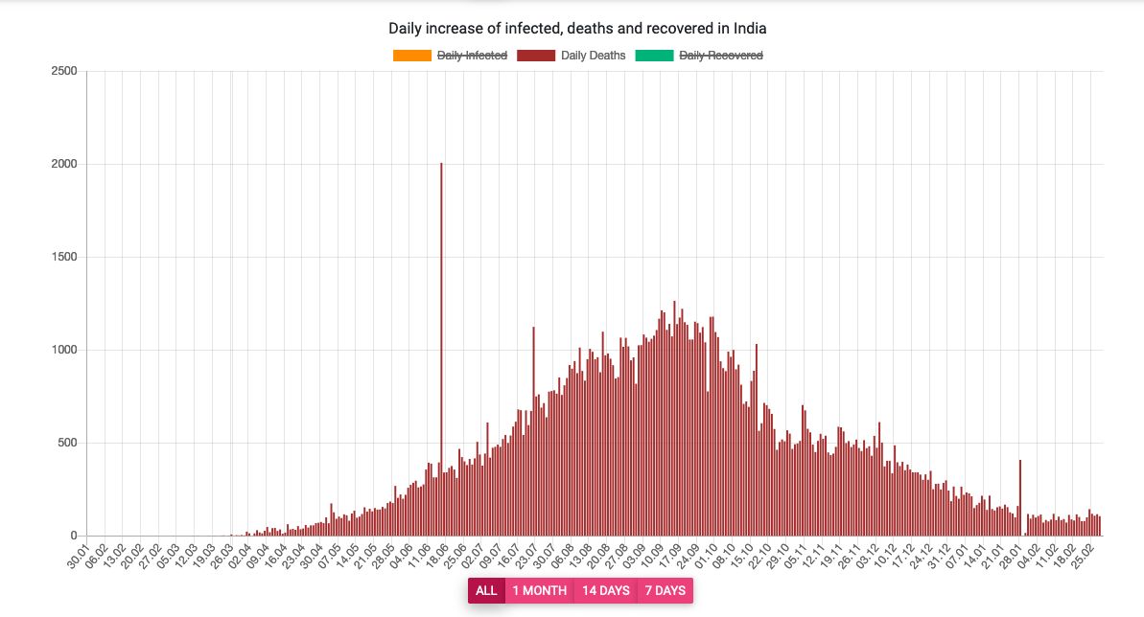This screenshot has height=617, width=1144.
Task: Click the 18.06 date label on x-axis
Action: [435, 556]
